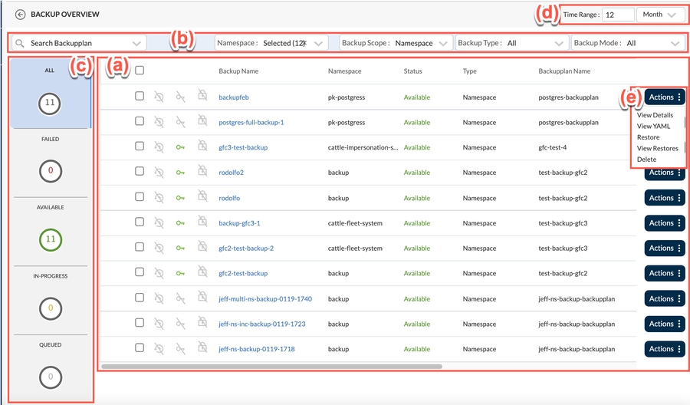Open the rodolfo2 backup link
The image size is (690, 405).
[x=231, y=173]
